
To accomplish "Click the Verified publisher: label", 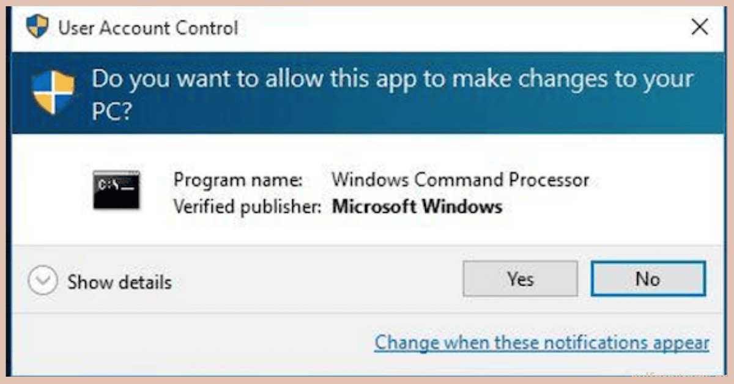I will [247, 207].
